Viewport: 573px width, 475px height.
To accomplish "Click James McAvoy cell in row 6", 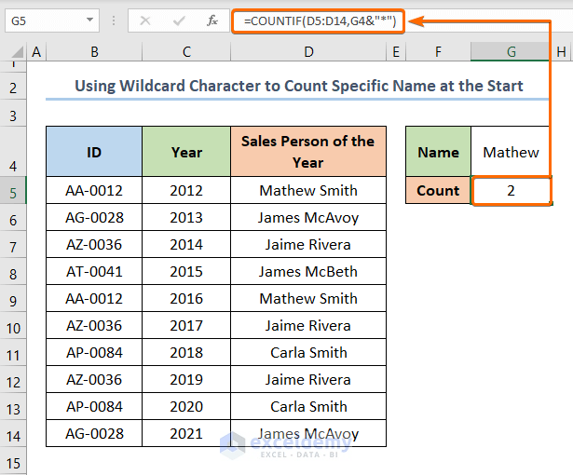I will click(308, 217).
